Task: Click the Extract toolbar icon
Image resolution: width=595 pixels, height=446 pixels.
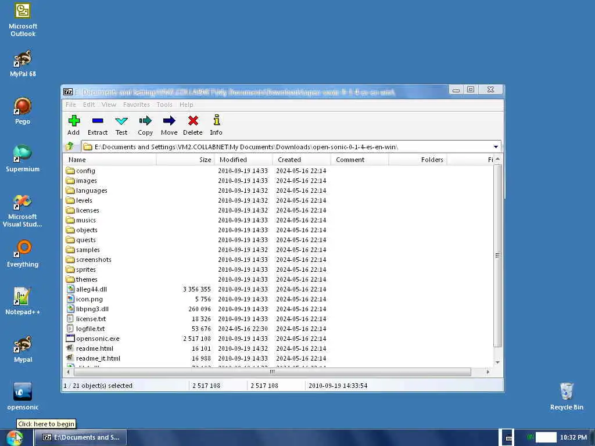Action: (98, 125)
